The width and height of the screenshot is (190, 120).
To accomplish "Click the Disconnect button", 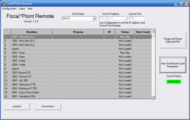I will (x=47, y=106).
